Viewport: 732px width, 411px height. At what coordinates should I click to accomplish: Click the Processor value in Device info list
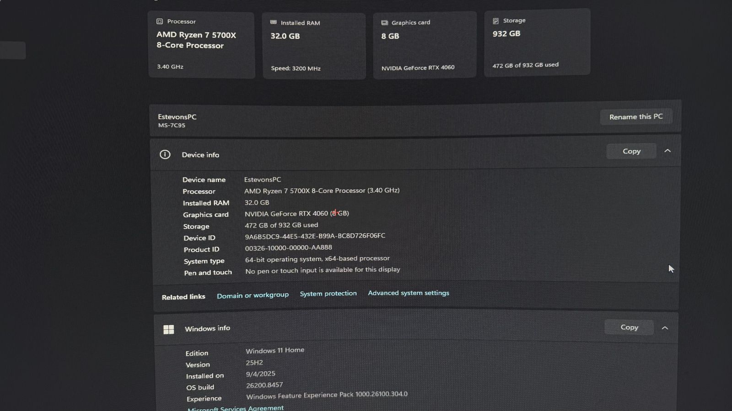coord(322,190)
